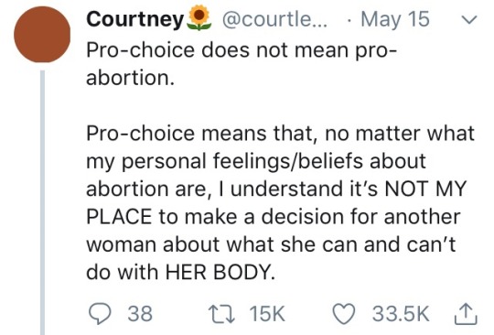Open the Courtney display name
Viewport: 494px width, 335px height.
pos(135,19)
